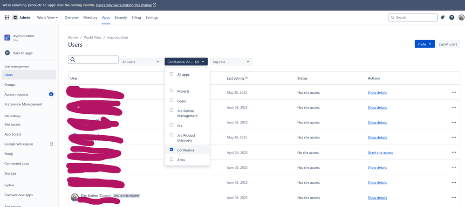Open the World View organization dropdown
The height and width of the screenshot is (207, 465).
pos(48,18)
